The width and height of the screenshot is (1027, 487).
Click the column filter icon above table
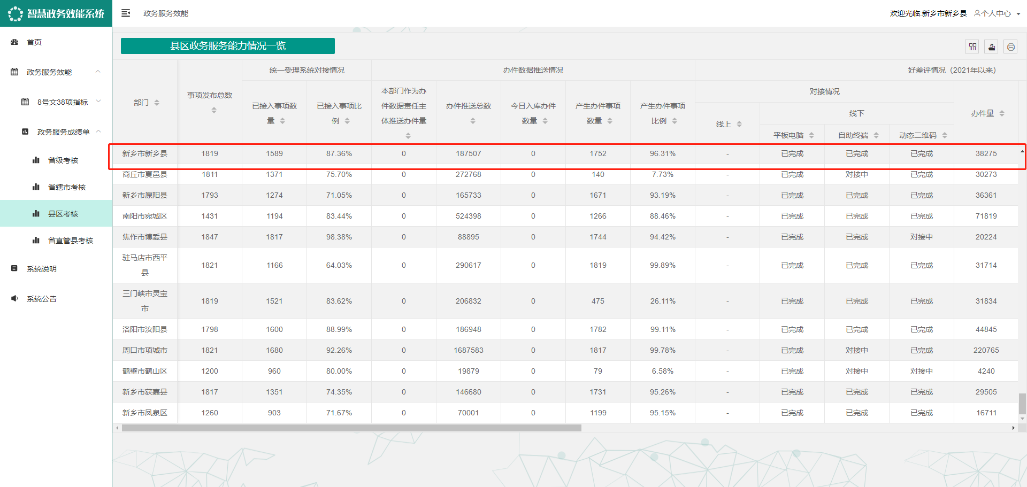coord(972,47)
